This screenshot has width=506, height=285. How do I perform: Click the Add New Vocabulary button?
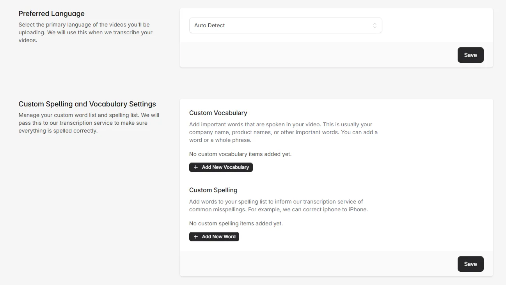coord(221,167)
